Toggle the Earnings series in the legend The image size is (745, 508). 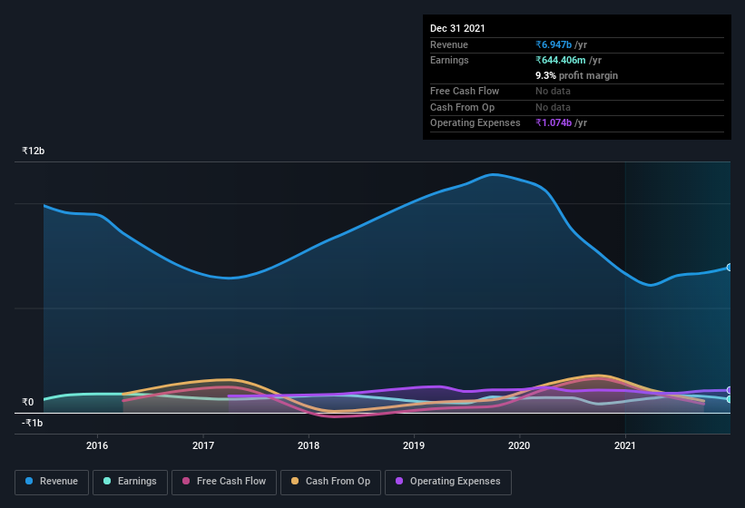(130, 482)
